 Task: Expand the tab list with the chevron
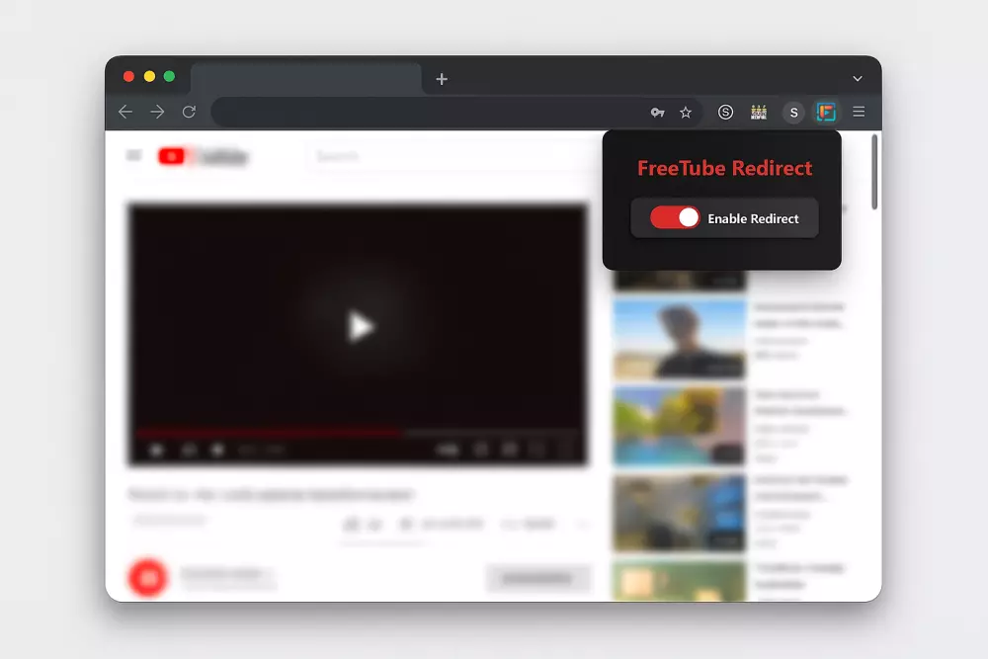tap(858, 78)
